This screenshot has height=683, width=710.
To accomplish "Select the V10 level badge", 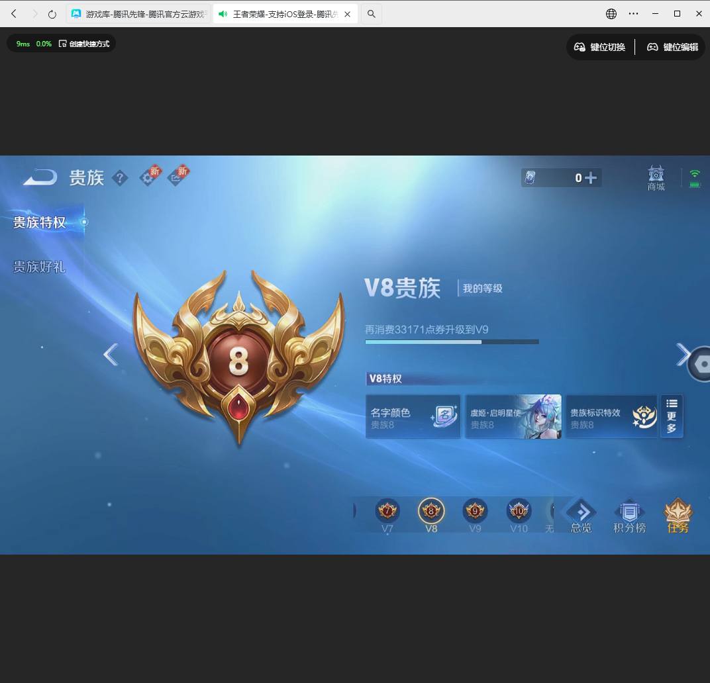I will pyautogui.click(x=519, y=514).
